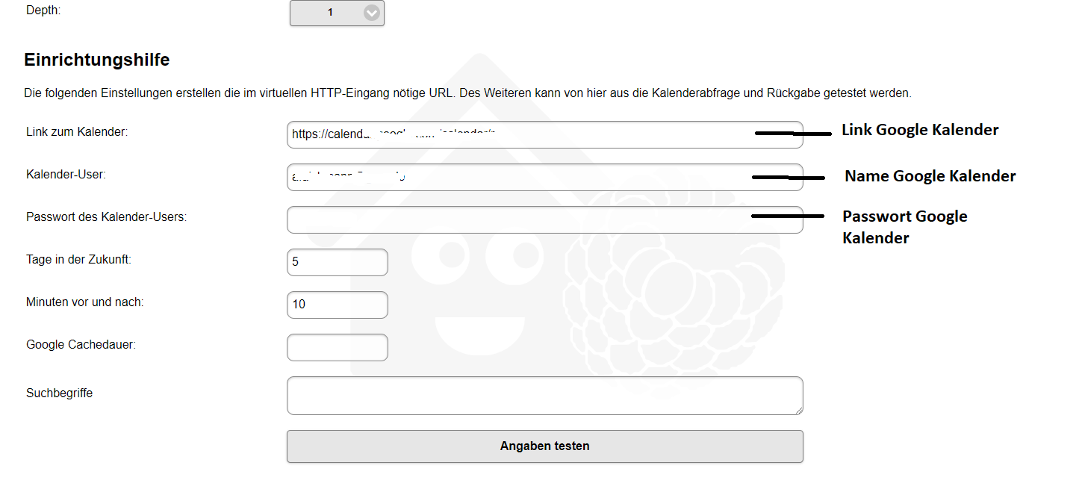
Task: Click the Google Cachedauer label
Action: pyautogui.click(x=81, y=345)
